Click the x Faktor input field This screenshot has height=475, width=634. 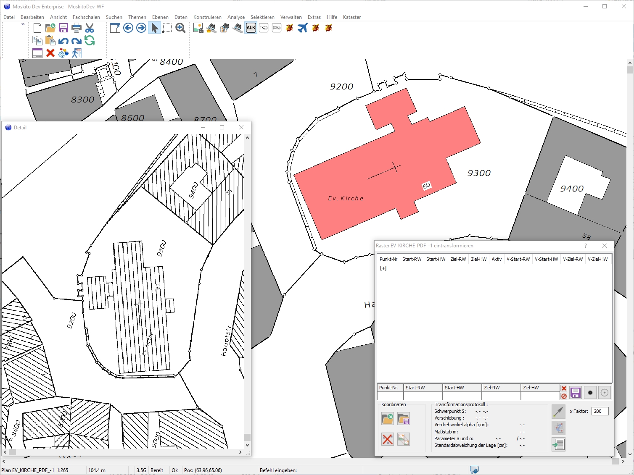point(600,411)
